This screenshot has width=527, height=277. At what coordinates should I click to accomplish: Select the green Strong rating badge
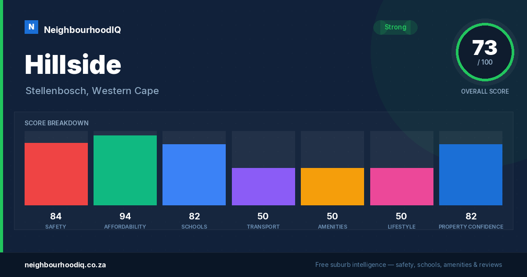395,27
